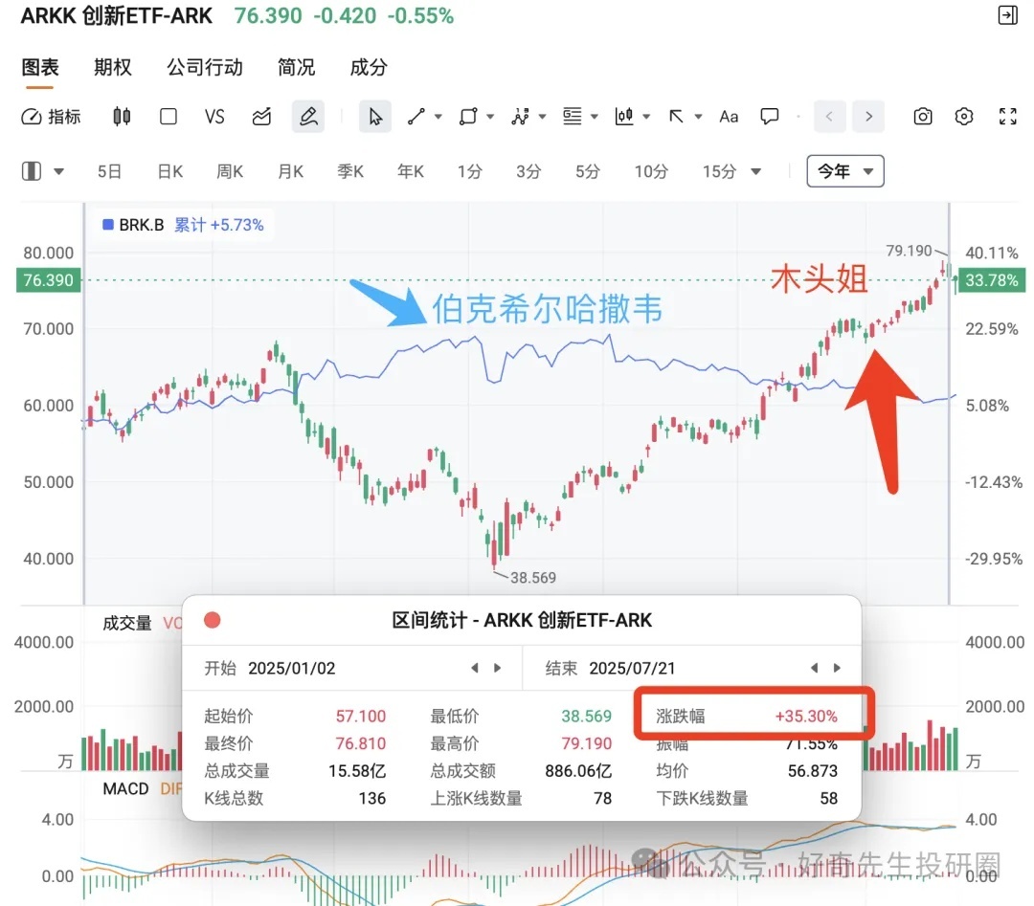Click the BRK.B blue color swatch
This screenshot has width=1034, height=906.
click(x=108, y=225)
